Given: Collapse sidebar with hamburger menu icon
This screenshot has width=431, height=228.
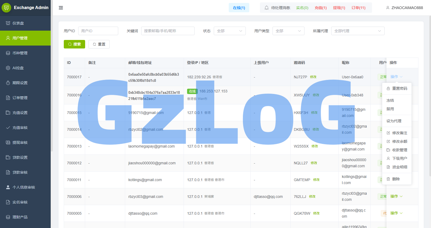Looking at the screenshot, I should pos(61,8).
